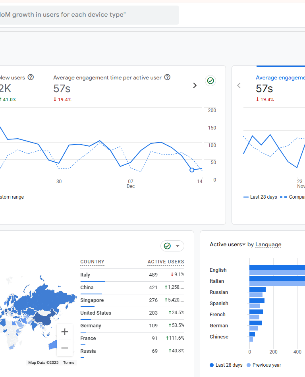Show next metrics with right chevron
The width and height of the screenshot is (305, 377).
(x=195, y=85)
